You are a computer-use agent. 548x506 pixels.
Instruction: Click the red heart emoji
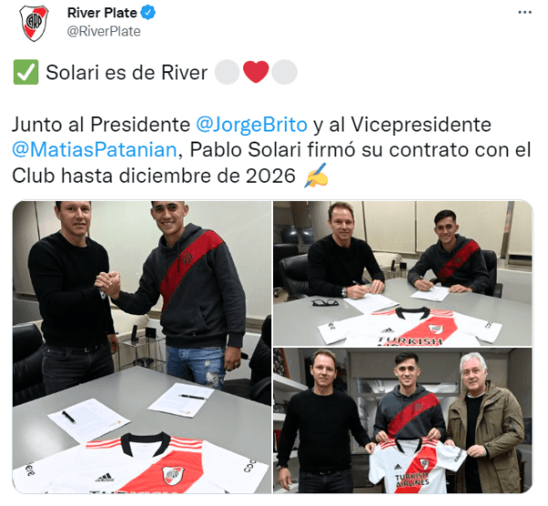tap(256, 72)
